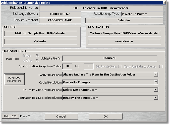This screenshot has width=170, height=125.
Task: Click the Press F1 text
Action: (25, 116)
